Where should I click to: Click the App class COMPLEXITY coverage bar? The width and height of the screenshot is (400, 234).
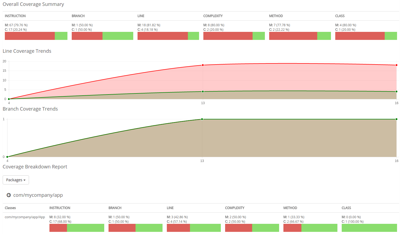(252, 228)
